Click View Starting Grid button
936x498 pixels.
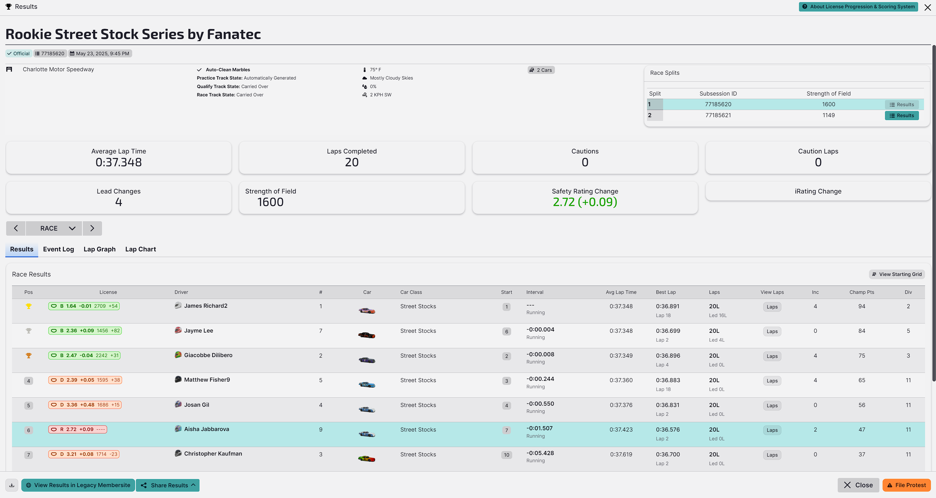click(x=896, y=274)
